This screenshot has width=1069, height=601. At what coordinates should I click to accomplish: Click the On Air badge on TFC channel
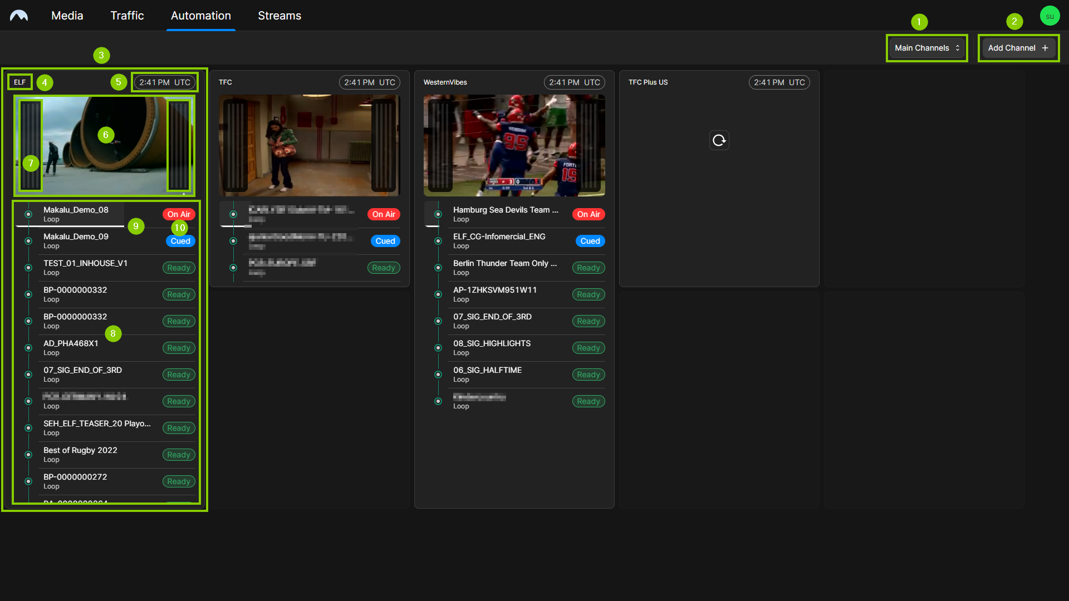click(383, 214)
